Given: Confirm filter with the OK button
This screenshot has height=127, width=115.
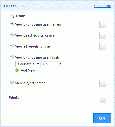Looking at the screenshot, I should 102,118.
